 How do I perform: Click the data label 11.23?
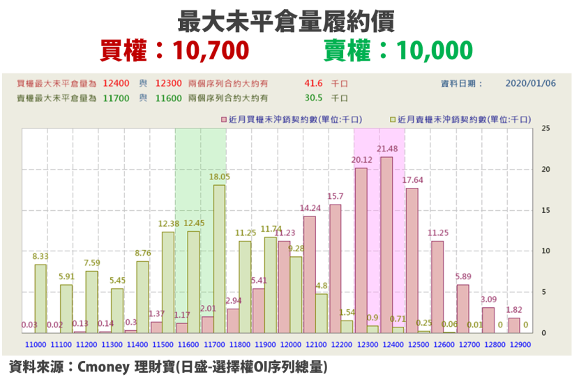tap(285, 233)
